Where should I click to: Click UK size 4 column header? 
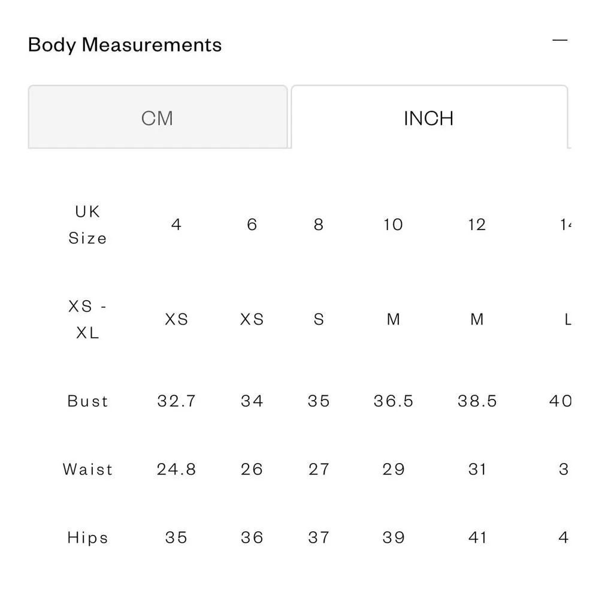(176, 225)
